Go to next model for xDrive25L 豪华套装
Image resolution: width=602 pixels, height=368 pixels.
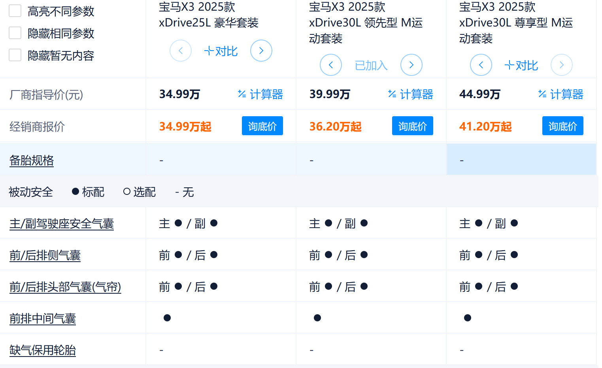pos(261,51)
